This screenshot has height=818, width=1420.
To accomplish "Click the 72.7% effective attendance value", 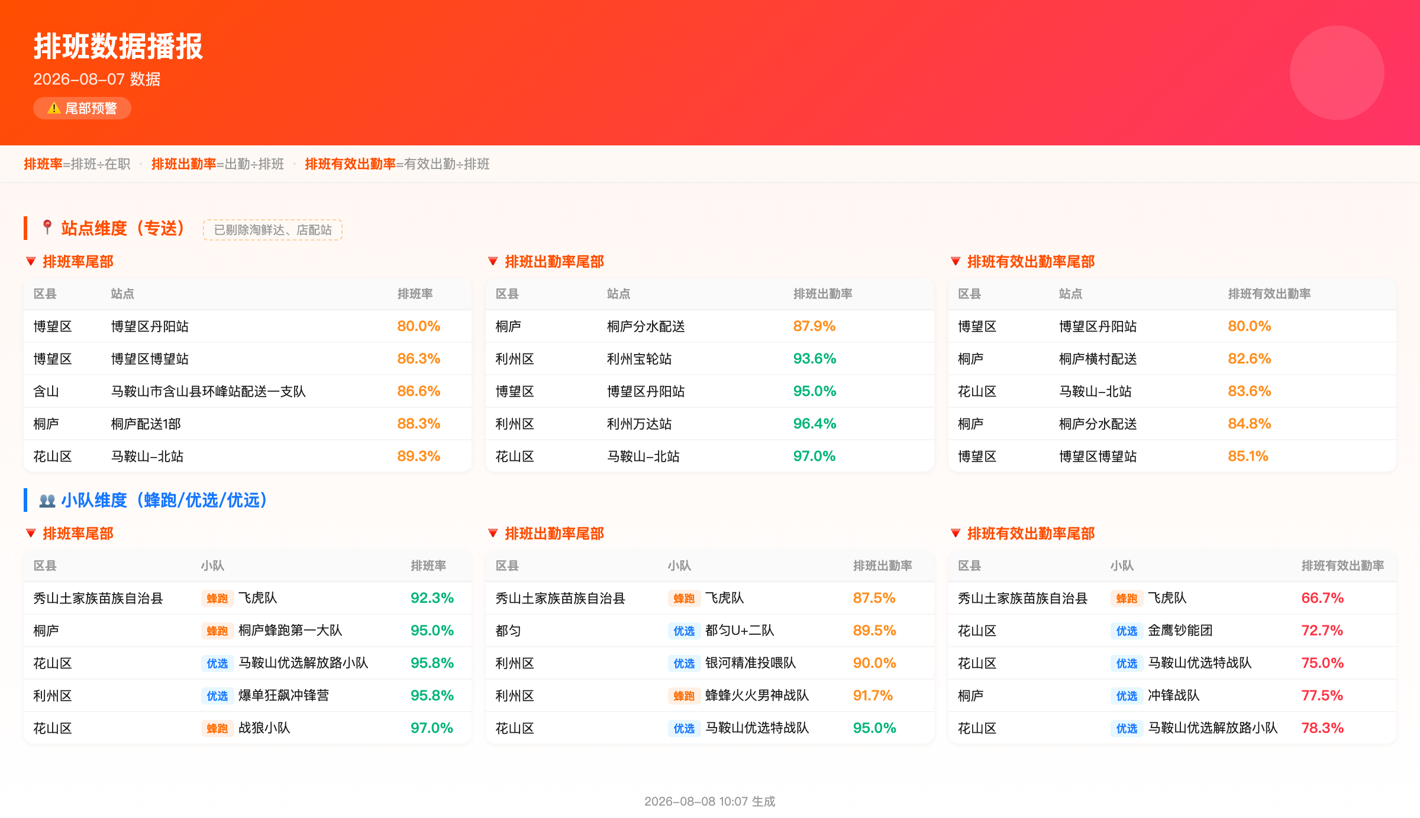I will (x=1322, y=631).
